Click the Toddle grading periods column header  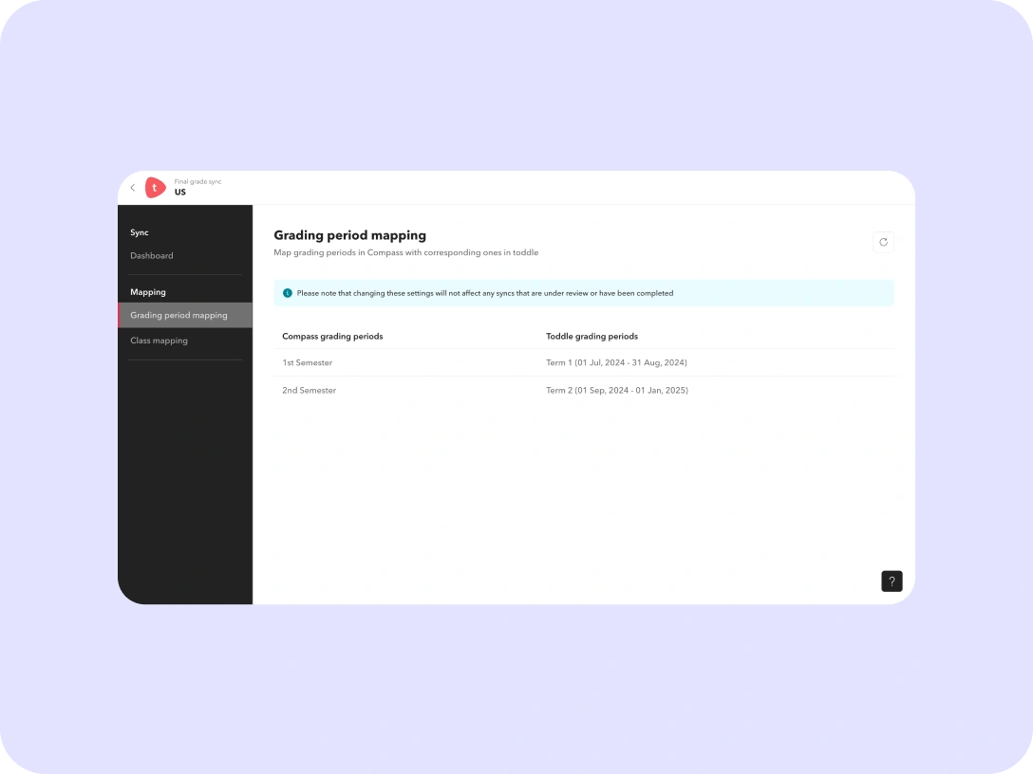[x=592, y=337]
